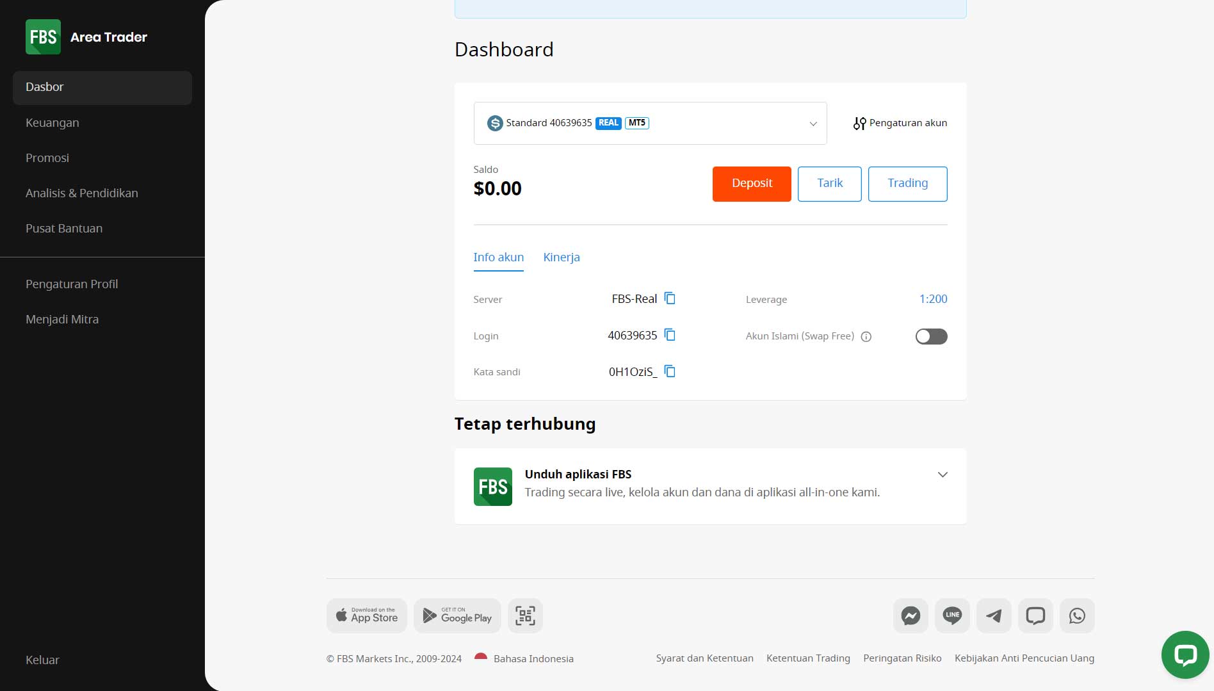Viewport: 1214px width, 691px height.
Task: Click the Indonesian flag language icon
Action: click(x=481, y=658)
